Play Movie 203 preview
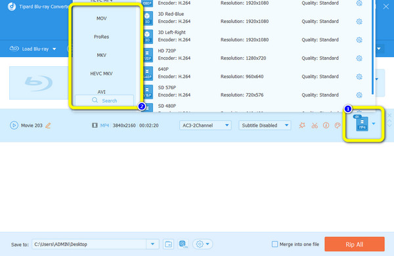Image resolution: width=394 pixels, height=256 pixels. (14, 125)
